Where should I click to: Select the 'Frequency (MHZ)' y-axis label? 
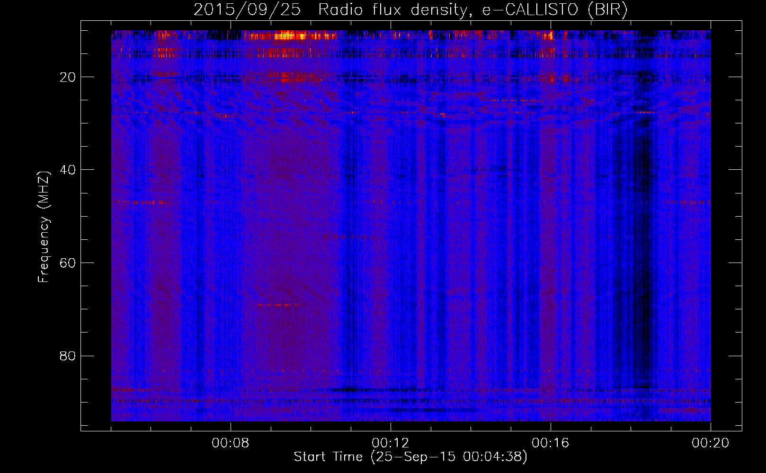point(44,227)
